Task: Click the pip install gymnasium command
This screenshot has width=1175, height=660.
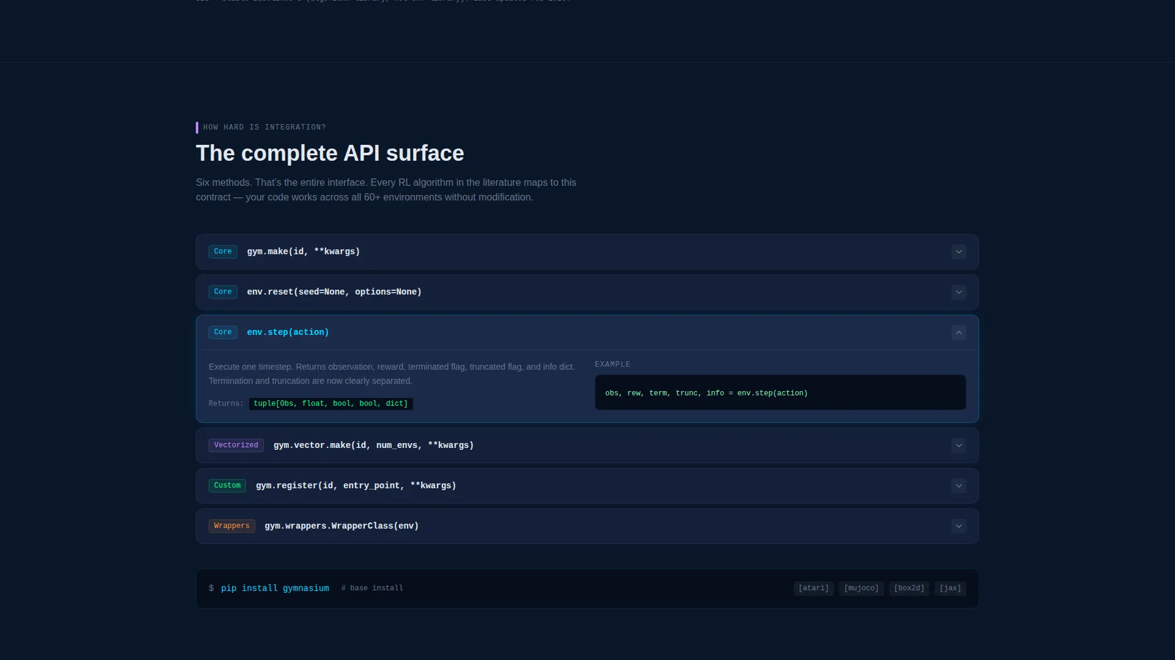Action: [x=275, y=588]
